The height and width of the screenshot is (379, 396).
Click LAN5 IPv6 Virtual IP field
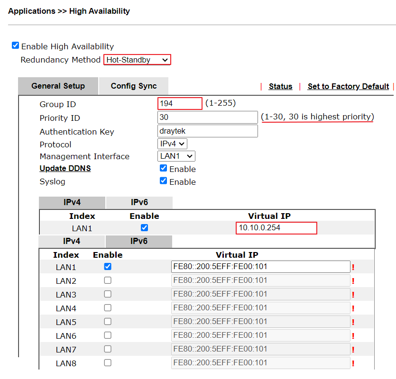(261, 322)
